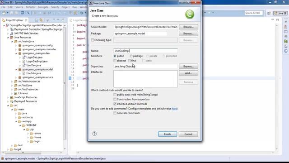
Task: Open the Refactor menu
Action: point(31,7)
